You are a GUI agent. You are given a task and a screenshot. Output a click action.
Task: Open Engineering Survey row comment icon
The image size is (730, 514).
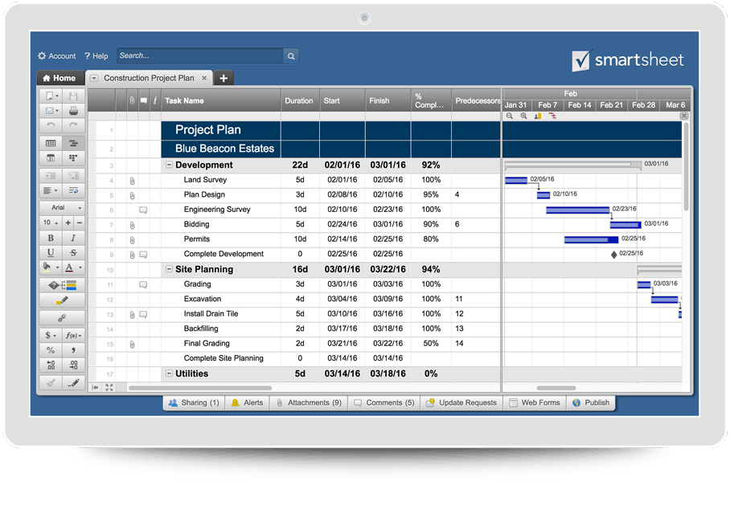[143, 210]
